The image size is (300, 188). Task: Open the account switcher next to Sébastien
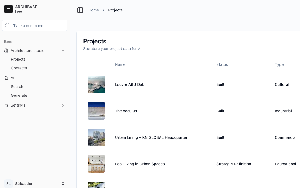click(63, 183)
